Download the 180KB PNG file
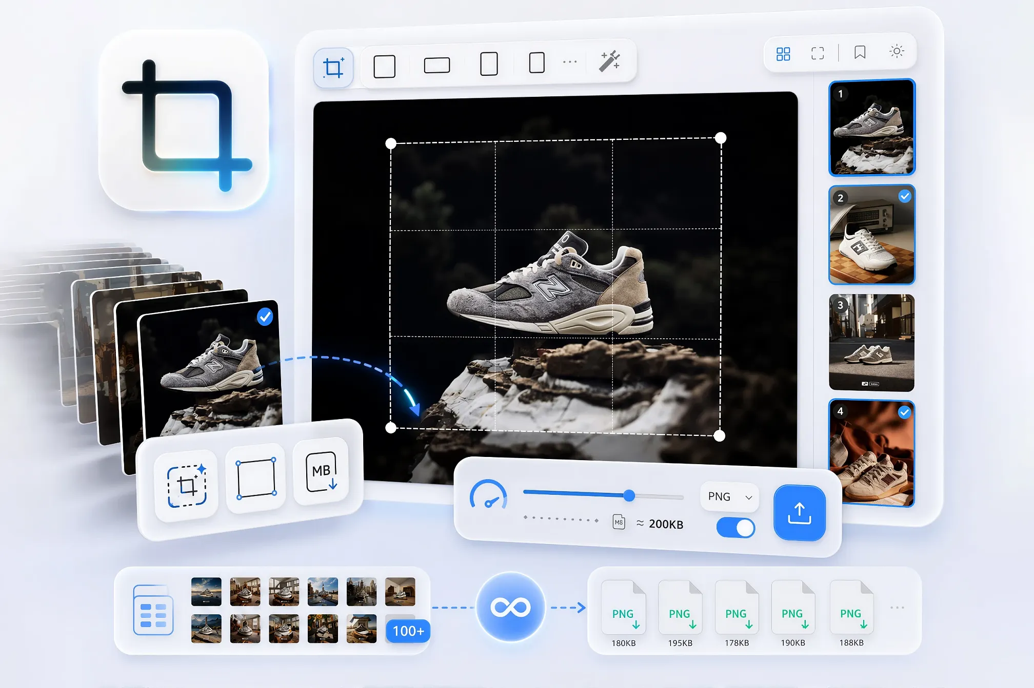The height and width of the screenshot is (688, 1034). (x=623, y=608)
